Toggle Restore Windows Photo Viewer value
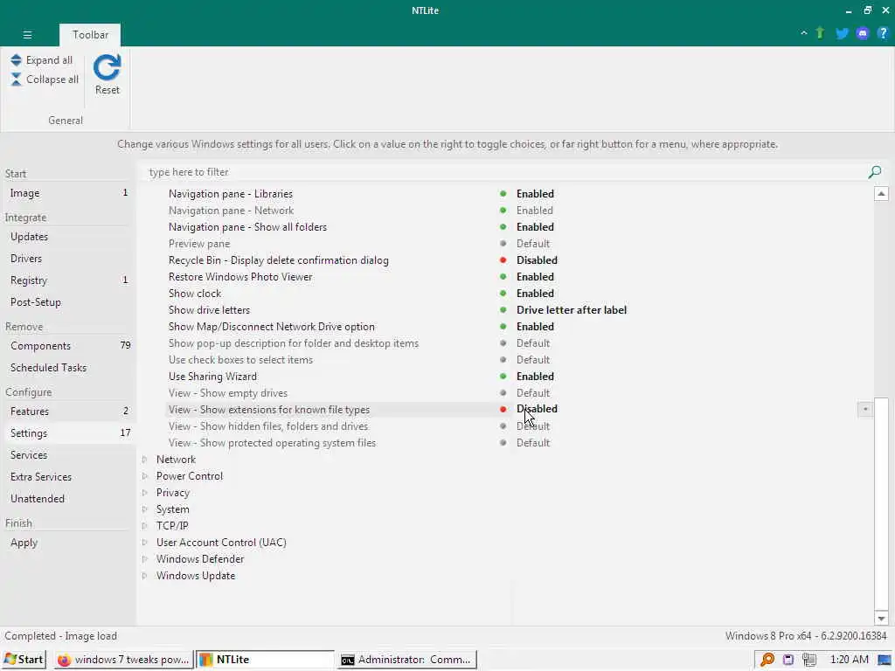The width and height of the screenshot is (895, 671). 535,277
